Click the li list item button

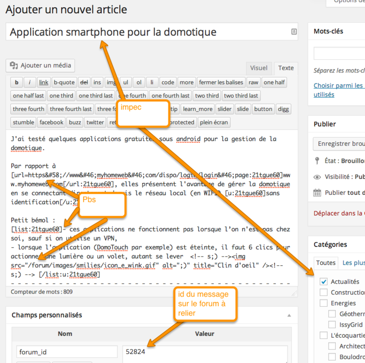point(152,83)
